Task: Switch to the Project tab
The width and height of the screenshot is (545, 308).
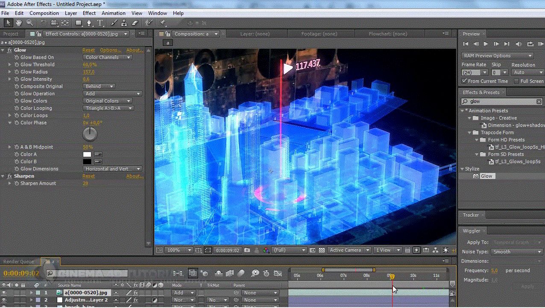Action: click(x=11, y=34)
